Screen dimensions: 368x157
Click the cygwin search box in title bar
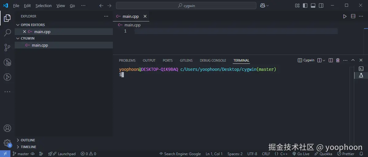click(186, 6)
